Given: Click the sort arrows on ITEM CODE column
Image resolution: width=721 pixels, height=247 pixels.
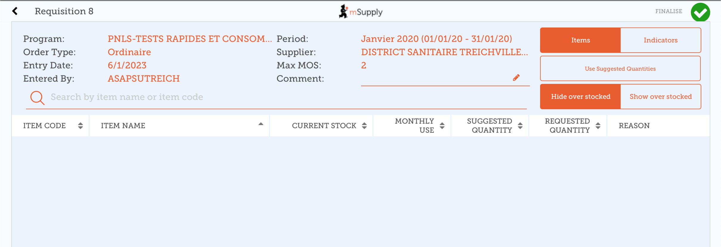Looking at the screenshot, I should click(x=80, y=126).
